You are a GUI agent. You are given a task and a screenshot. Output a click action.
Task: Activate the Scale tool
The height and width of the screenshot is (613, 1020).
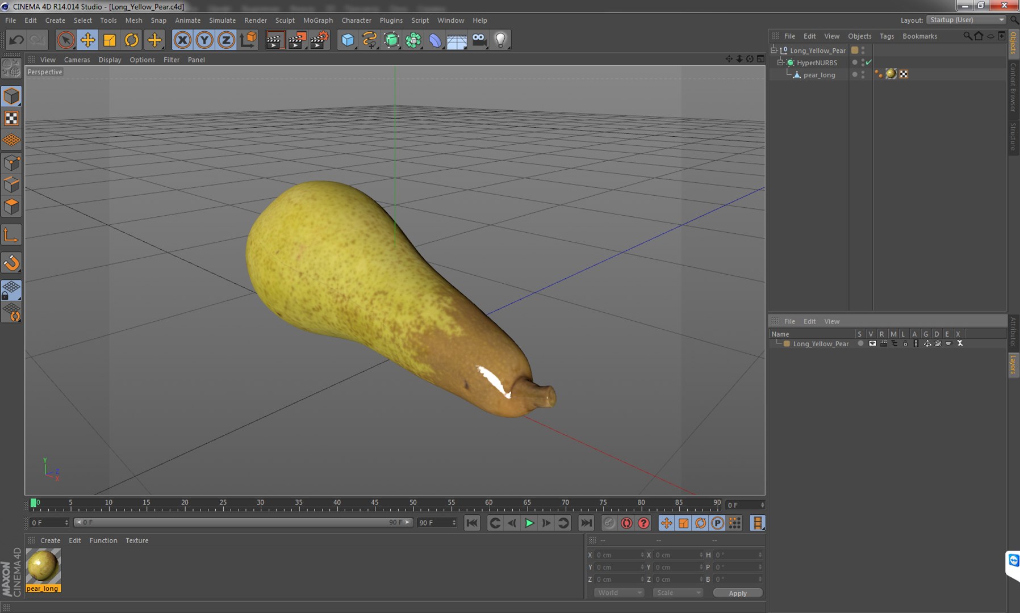tap(110, 40)
